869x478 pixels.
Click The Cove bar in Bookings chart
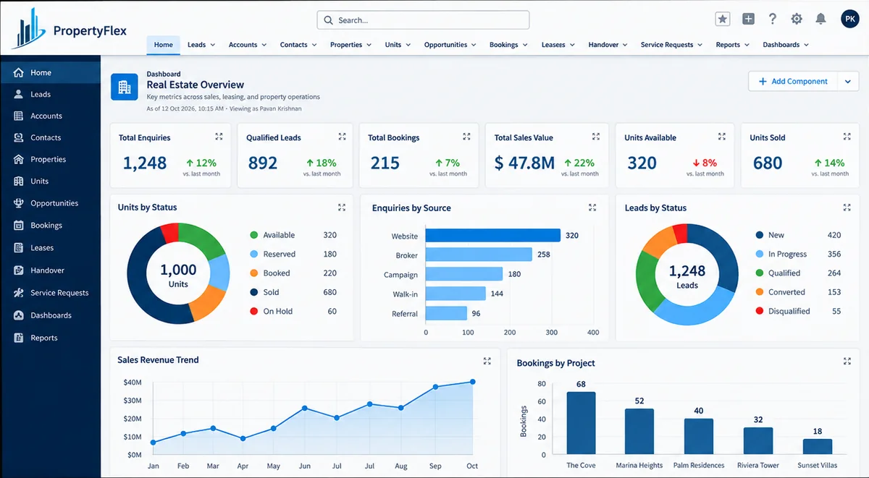click(x=581, y=423)
